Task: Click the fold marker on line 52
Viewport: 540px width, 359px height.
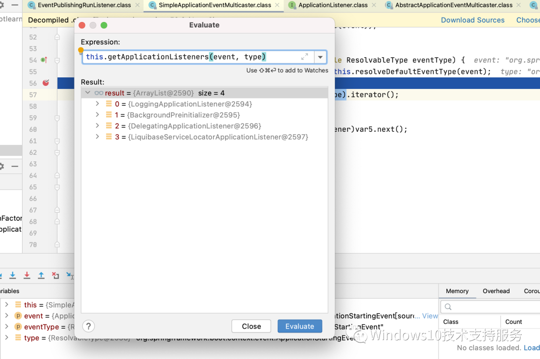Action: 57,37
